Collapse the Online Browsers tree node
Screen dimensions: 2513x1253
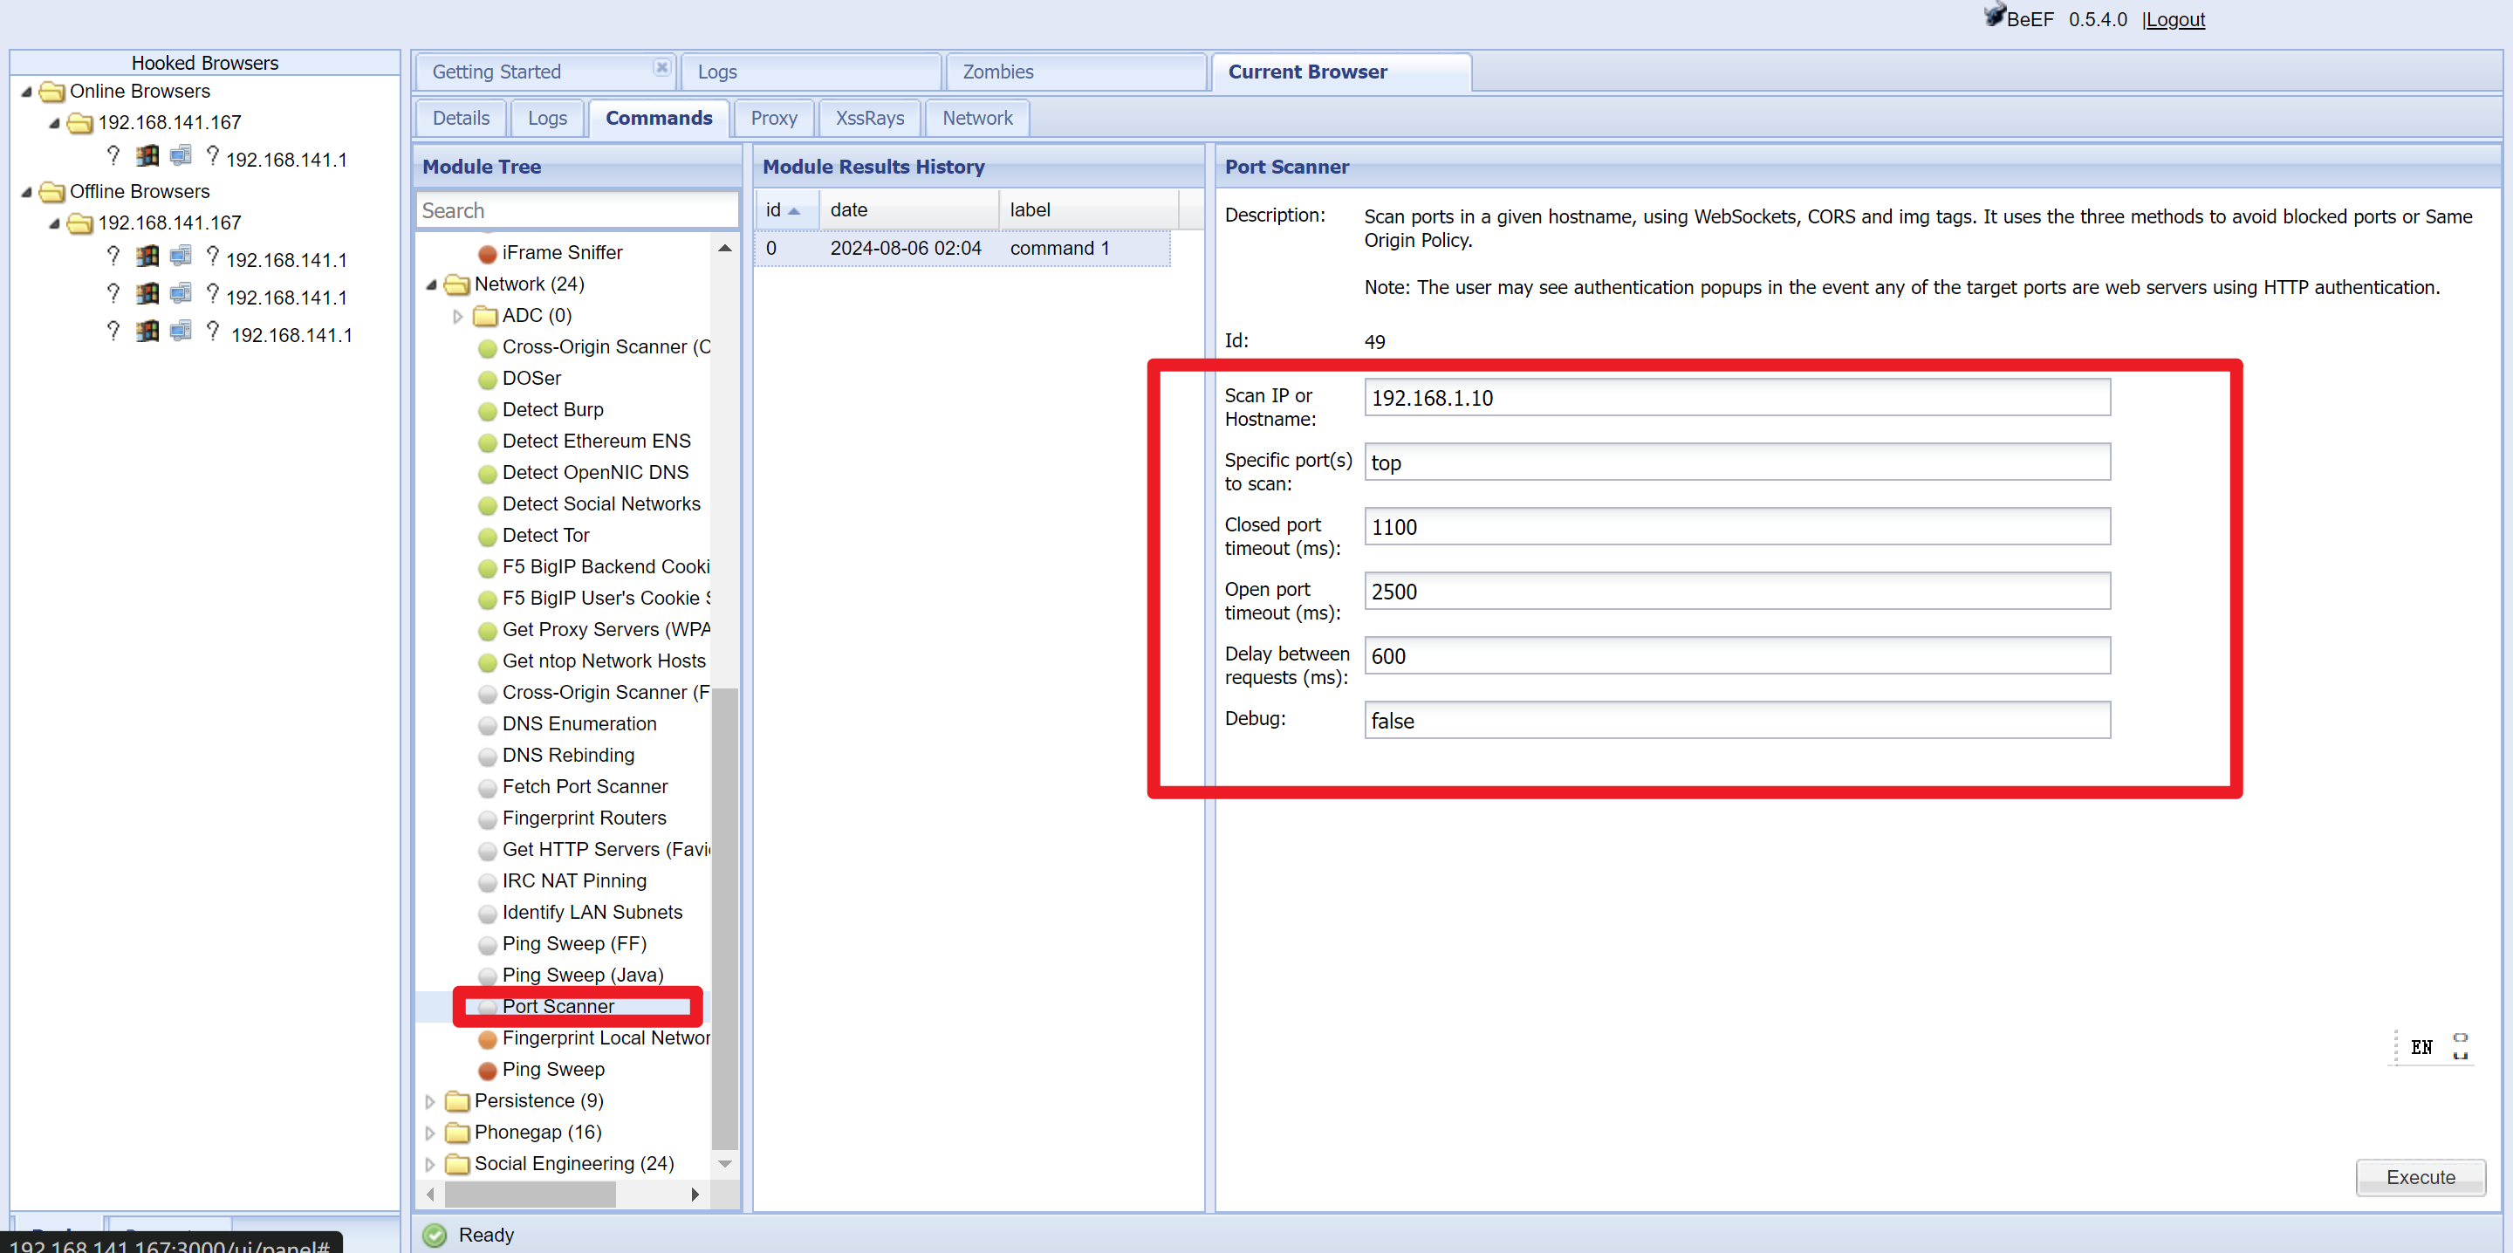tap(26, 92)
